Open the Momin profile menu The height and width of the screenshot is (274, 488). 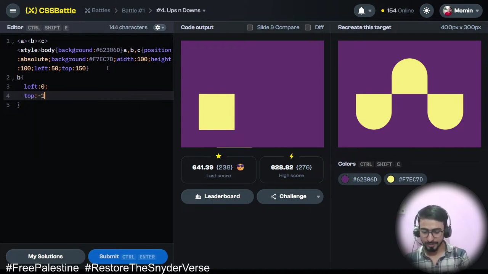(x=462, y=11)
